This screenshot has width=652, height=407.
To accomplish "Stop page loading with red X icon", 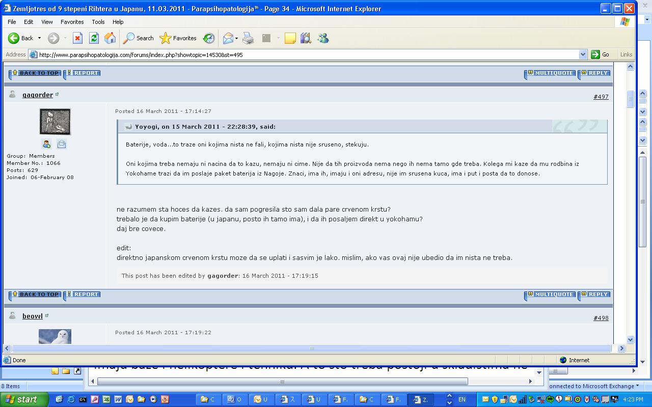I will [77, 38].
